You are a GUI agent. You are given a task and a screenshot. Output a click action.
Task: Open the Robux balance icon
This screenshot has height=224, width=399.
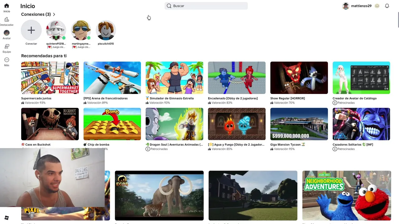point(377,6)
